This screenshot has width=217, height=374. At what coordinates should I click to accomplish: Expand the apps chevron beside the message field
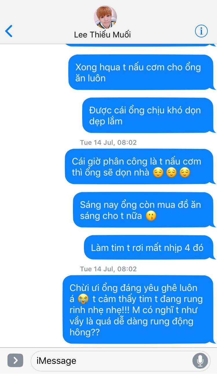(x=15, y=360)
